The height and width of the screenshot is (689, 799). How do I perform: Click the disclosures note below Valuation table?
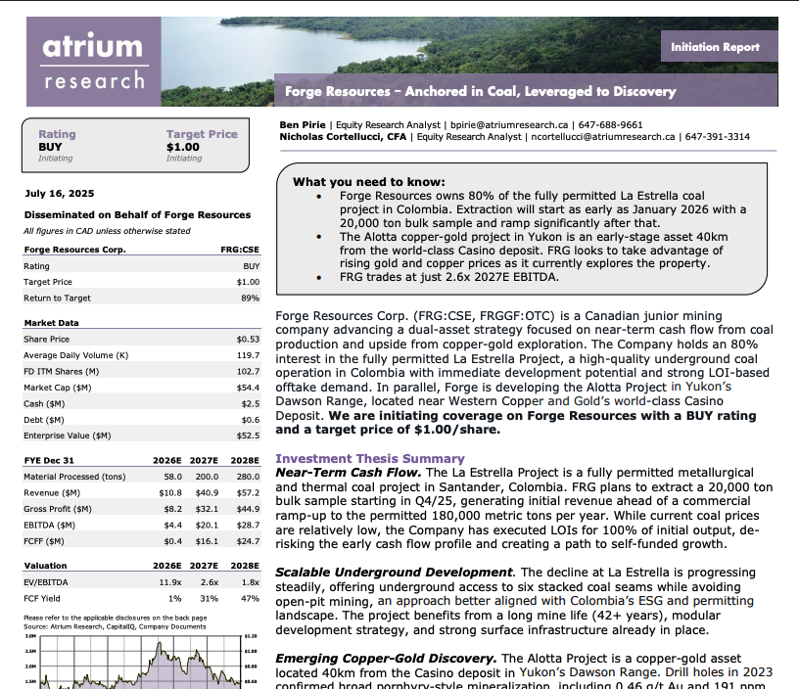click(x=116, y=618)
